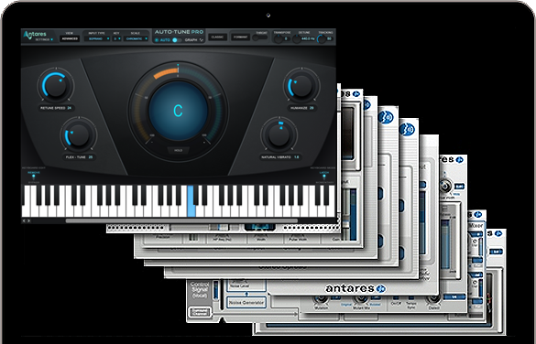Click the Transpose knob
This screenshot has width=536, height=344.
(278, 39)
